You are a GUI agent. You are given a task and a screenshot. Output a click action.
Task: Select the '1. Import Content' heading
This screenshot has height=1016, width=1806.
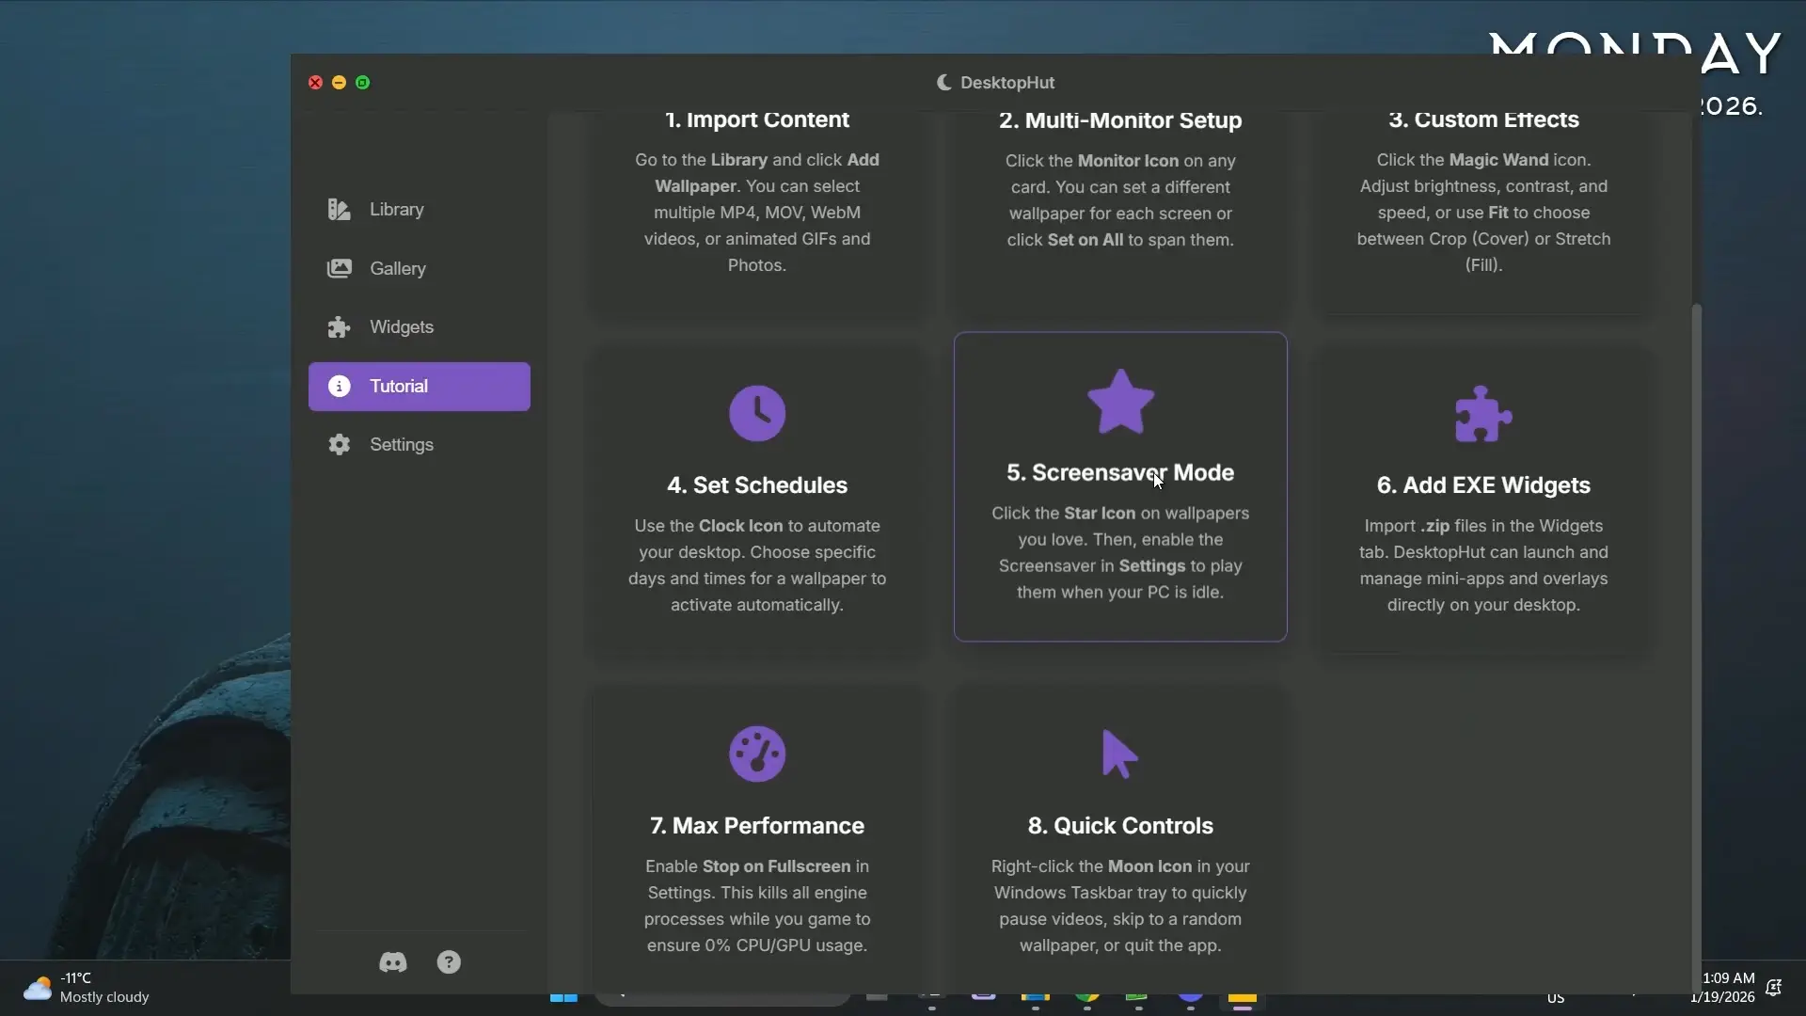pos(757,119)
